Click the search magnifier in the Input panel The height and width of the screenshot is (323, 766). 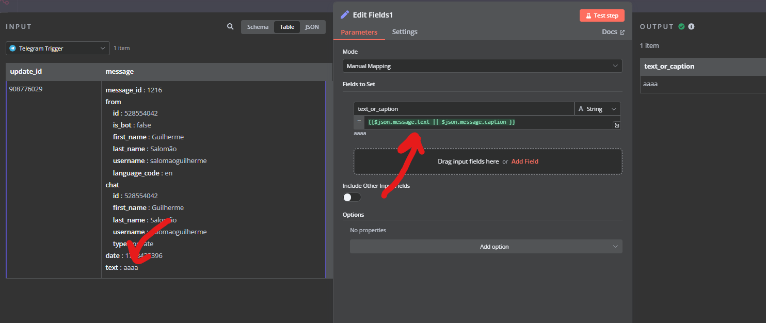click(230, 27)
